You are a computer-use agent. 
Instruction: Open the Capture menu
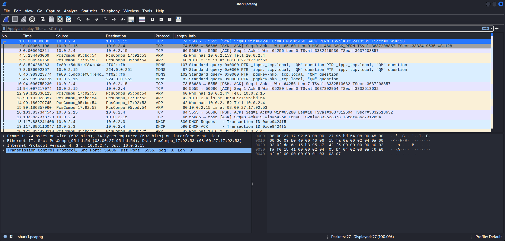click(53, 11)
